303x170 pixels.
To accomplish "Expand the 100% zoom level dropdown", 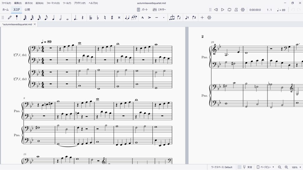I will [x=296, y=167].
